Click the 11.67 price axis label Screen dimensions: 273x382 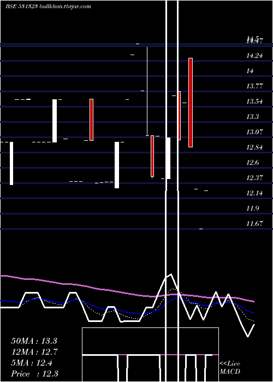[x=254, y=224]
